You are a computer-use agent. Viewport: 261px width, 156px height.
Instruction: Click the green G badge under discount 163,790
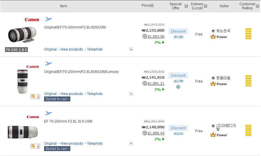coord(178,87)
